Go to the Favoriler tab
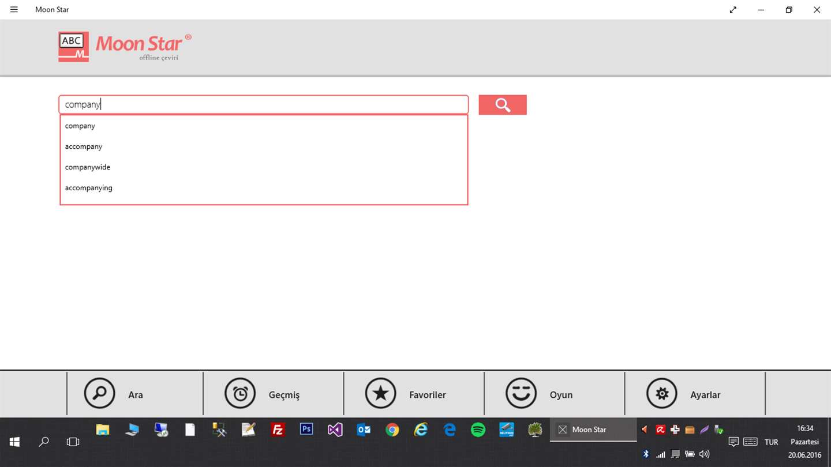This screenshot has height=467, width=831. point(414,394)
